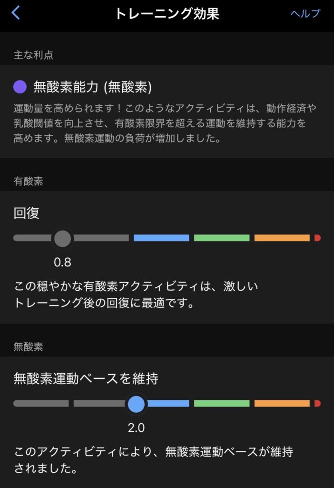The width and height of the screenshot is (334, 488).
Task: Click the aerobic slider knob at 0.8
Action: [x=62, y=238]
